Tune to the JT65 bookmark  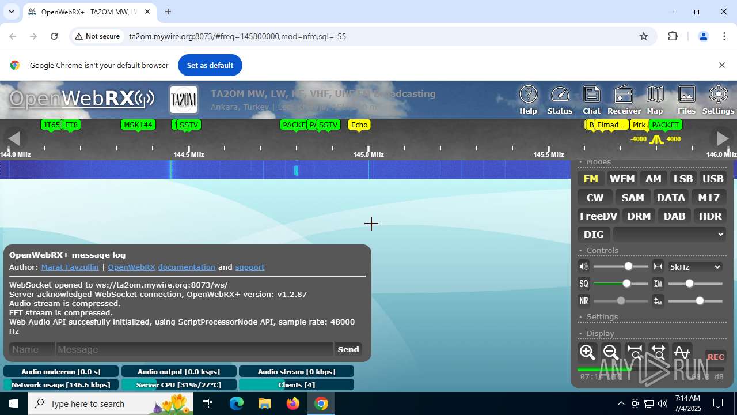51,124
